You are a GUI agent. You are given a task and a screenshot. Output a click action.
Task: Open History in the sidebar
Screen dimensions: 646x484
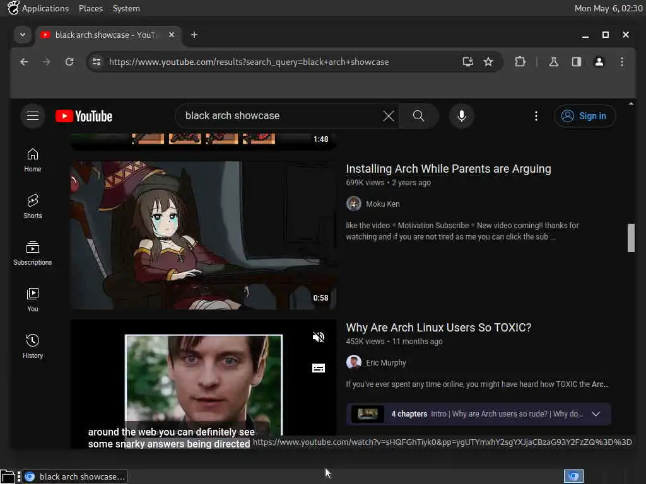pos(33,346)
